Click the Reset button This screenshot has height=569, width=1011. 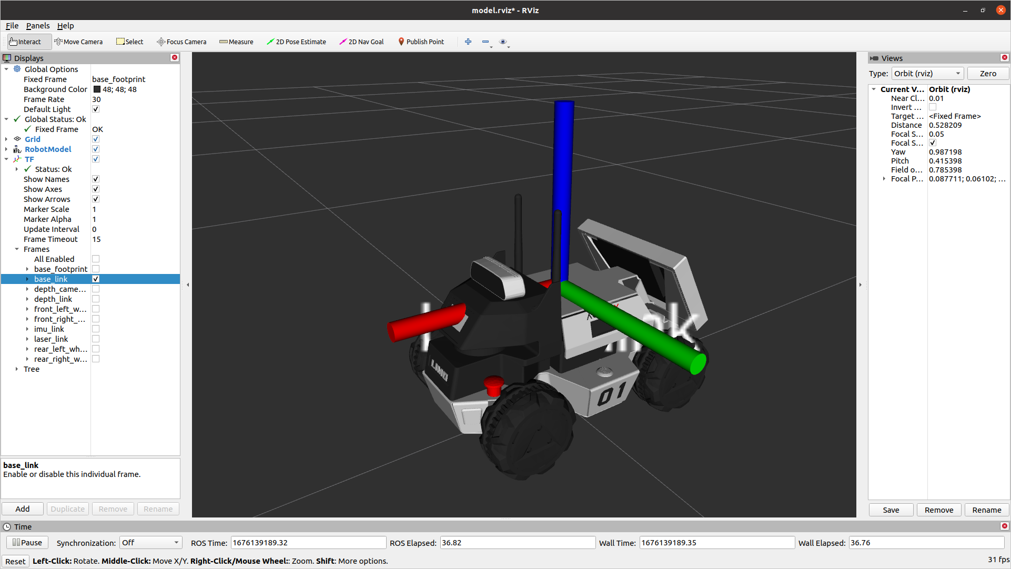coord(15,561)
